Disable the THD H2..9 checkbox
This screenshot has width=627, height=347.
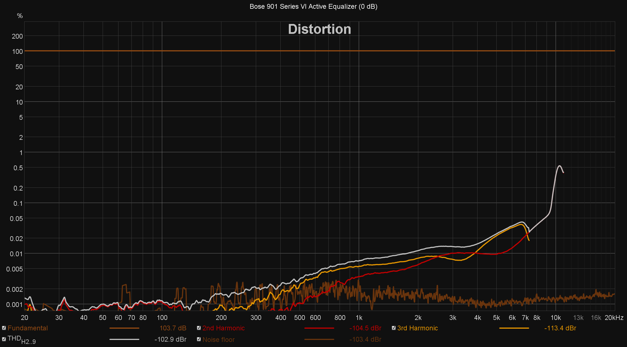[x=4, y=339]
